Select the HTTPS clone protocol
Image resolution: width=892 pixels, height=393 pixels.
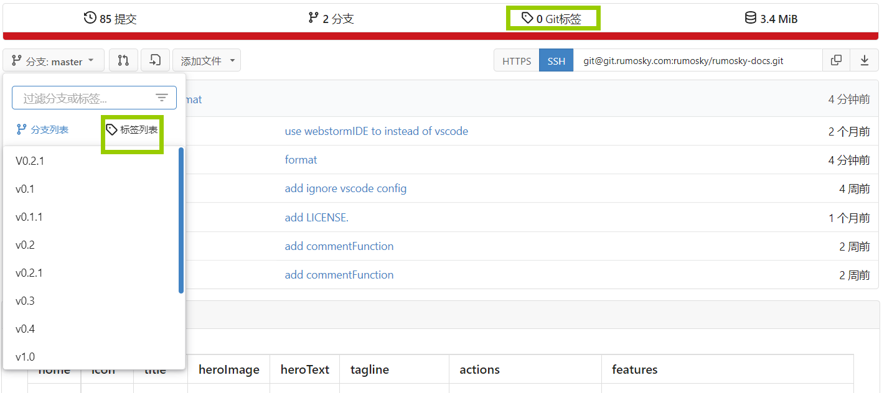516,60
